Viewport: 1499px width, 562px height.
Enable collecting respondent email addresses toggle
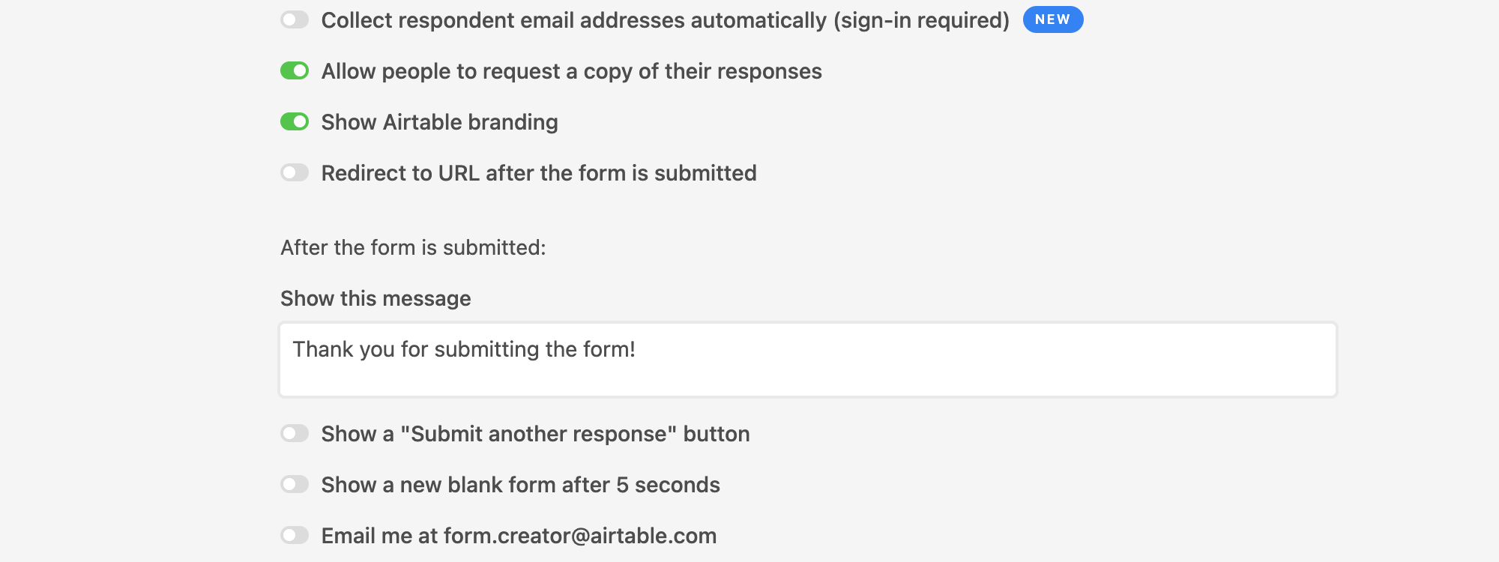click(295, 19)
